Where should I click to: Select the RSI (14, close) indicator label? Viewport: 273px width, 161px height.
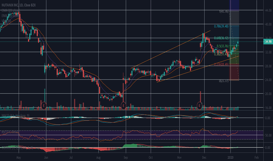[9, 132]
